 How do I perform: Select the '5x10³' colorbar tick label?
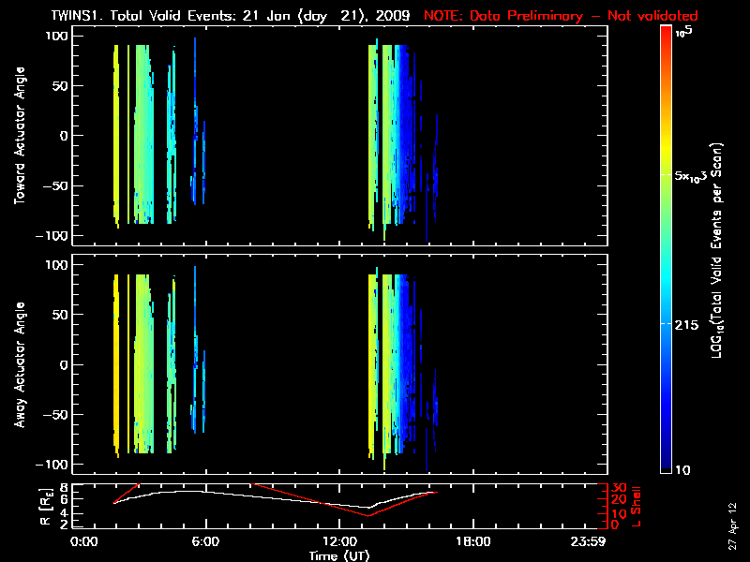point(694,176)
